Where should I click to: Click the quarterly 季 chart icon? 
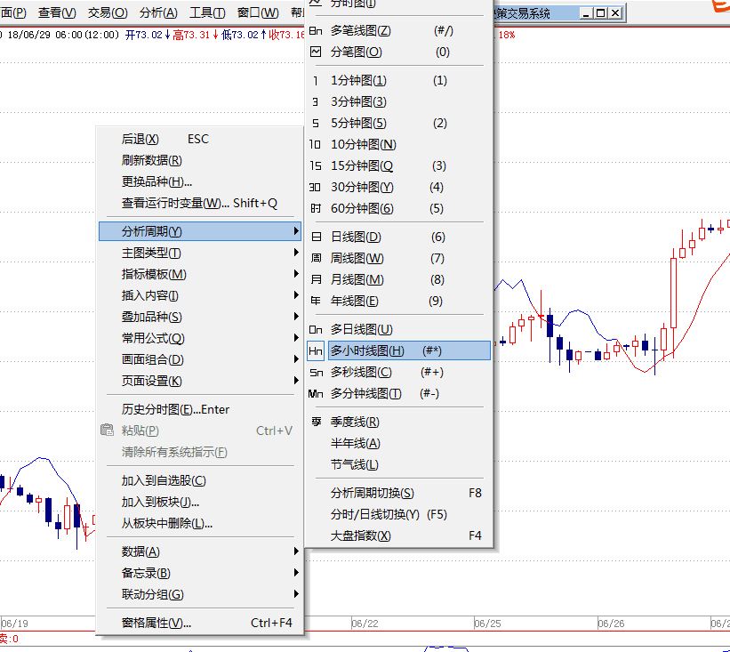pyautogui.click(x=316, y=423)
